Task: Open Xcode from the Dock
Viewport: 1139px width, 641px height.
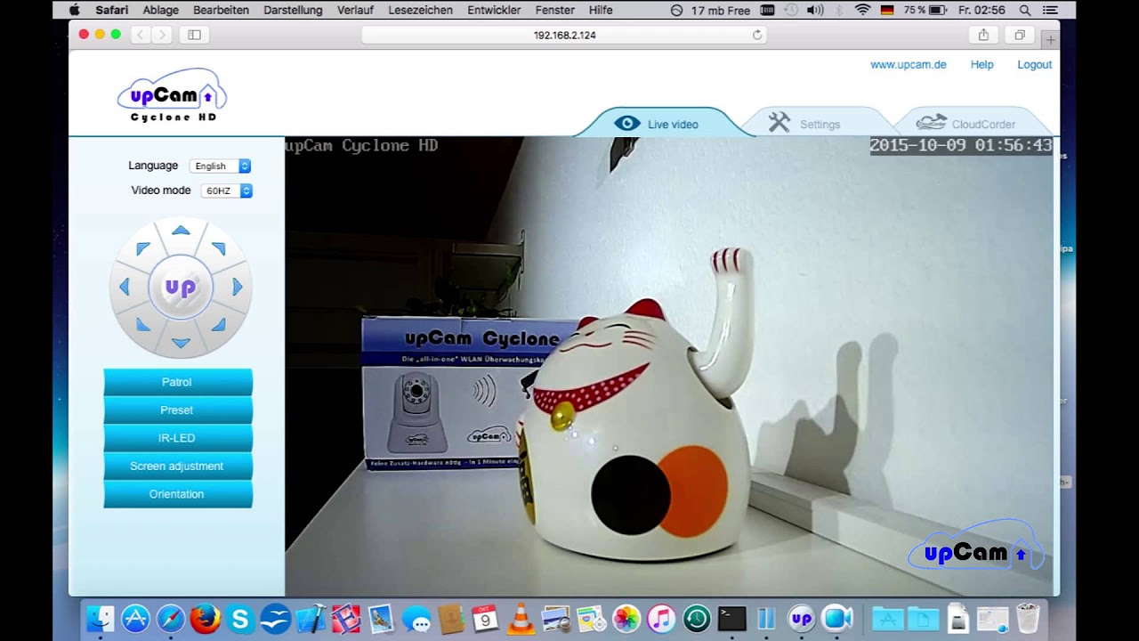Action: pos(311,619)
